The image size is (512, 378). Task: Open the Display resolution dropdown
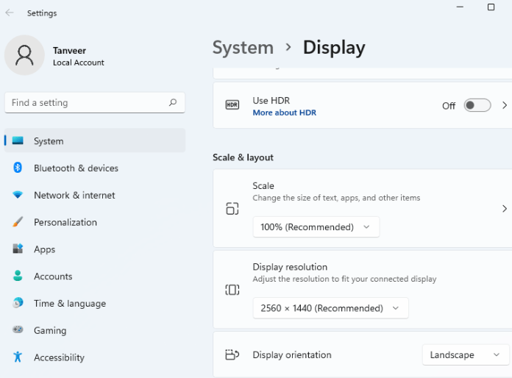click(x=330, y=308)
